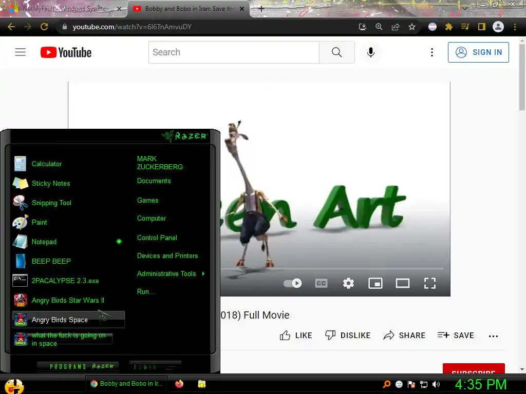The width and height of the screenshot is (526, 394).
Task: Open the yellow folder icon in the taskbar
Action: point(201,384)
